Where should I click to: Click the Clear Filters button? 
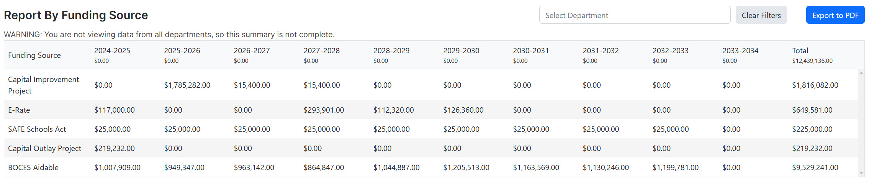tap(761, 15)
